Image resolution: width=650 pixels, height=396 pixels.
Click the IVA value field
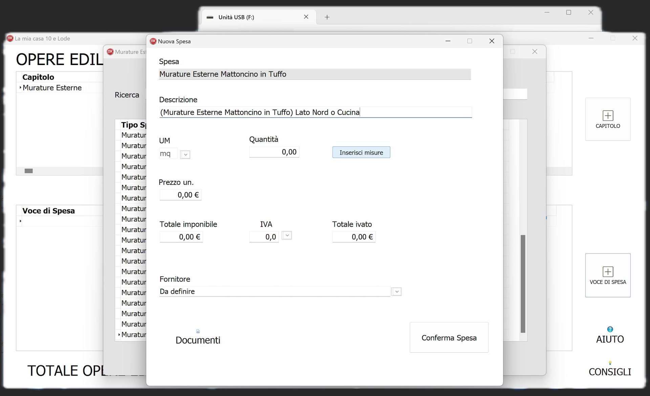point(264,237)
